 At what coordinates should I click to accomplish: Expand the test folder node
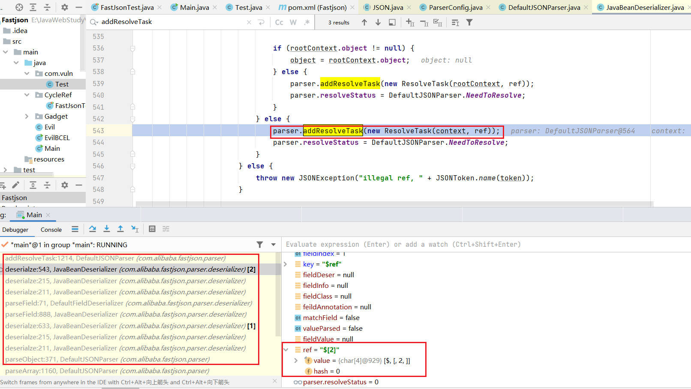[x=6, y=170]
